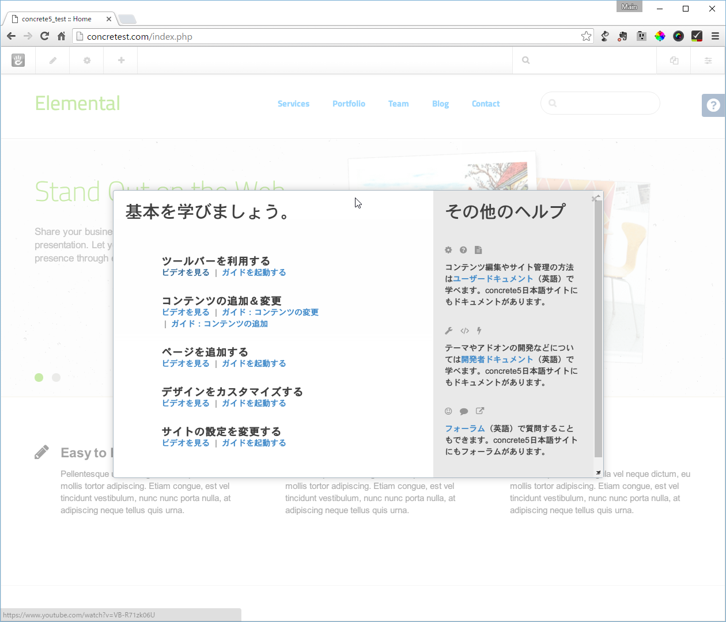726x622 pixels.
Task: Open Contact navigation item
Action: pyautogui.click(x=486, y=104)
